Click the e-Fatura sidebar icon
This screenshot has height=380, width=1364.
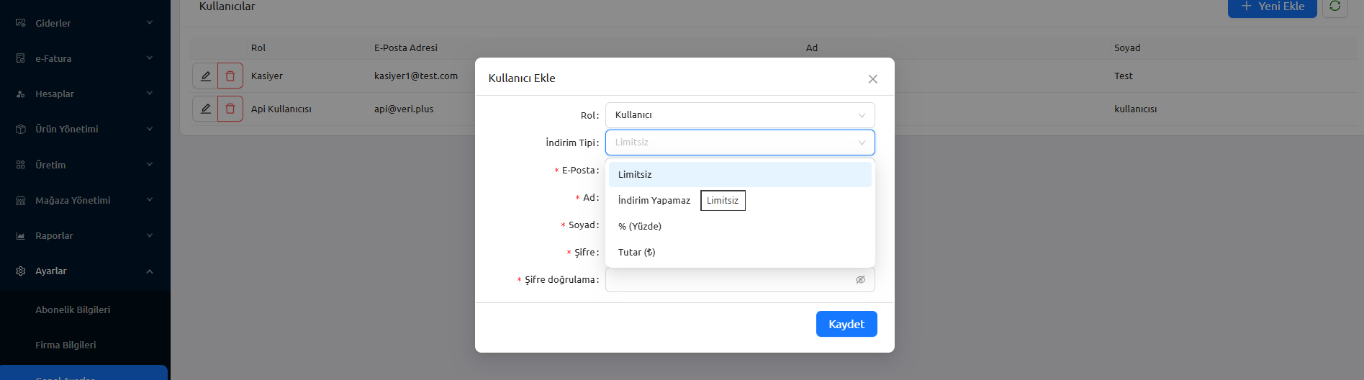(x=21, y=58)
